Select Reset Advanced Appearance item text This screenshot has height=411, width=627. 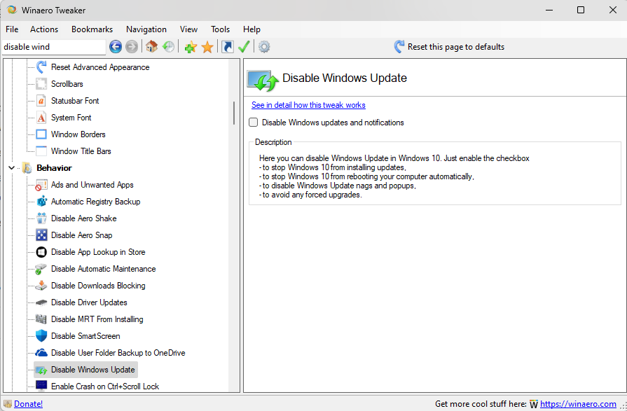point(100,67)
